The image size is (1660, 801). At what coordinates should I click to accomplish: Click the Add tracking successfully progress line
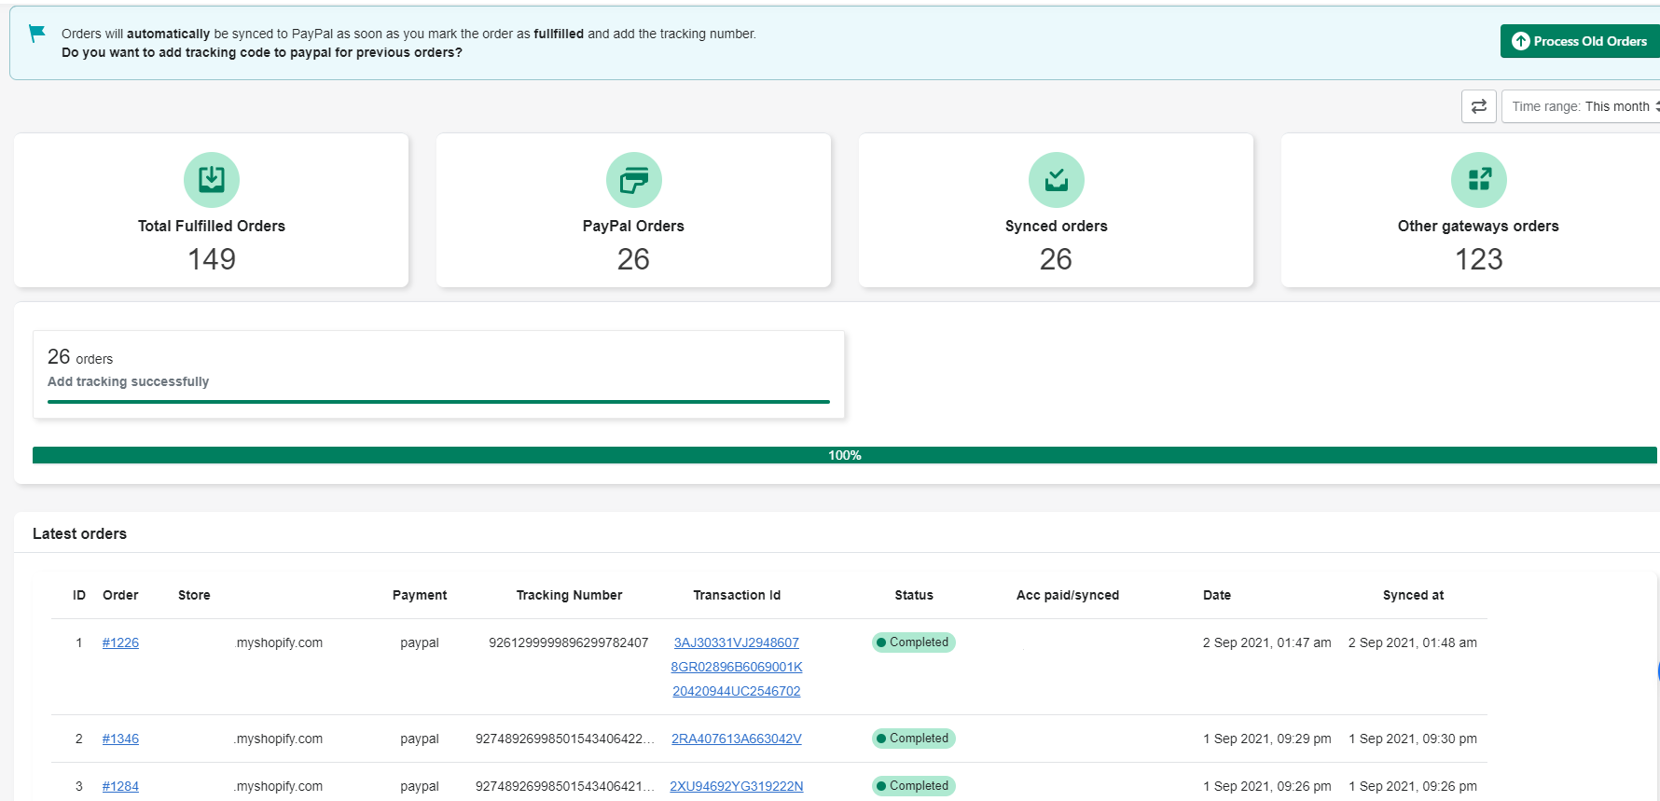coord(438,402)
